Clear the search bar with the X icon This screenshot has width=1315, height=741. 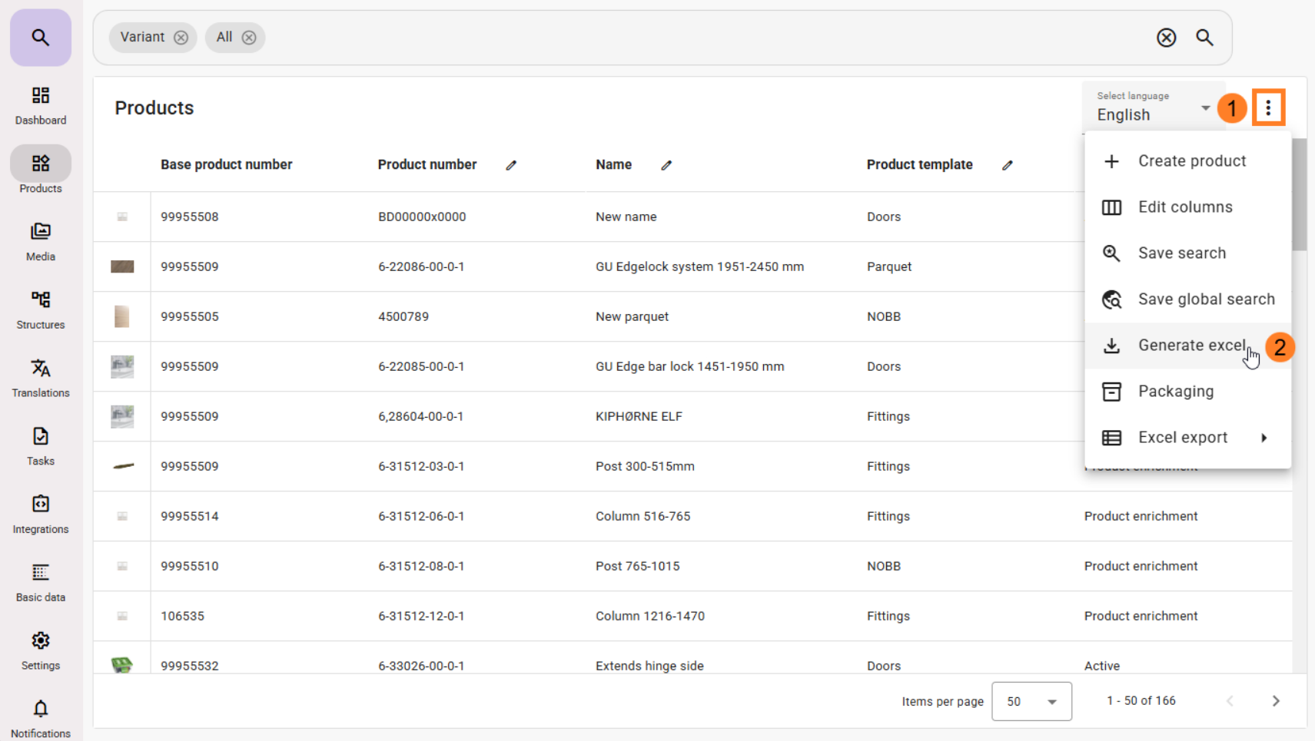tap(1166, 38)
